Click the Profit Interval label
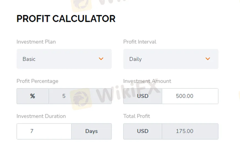Viewport: 240px width, 158px height. pos(140,42)
